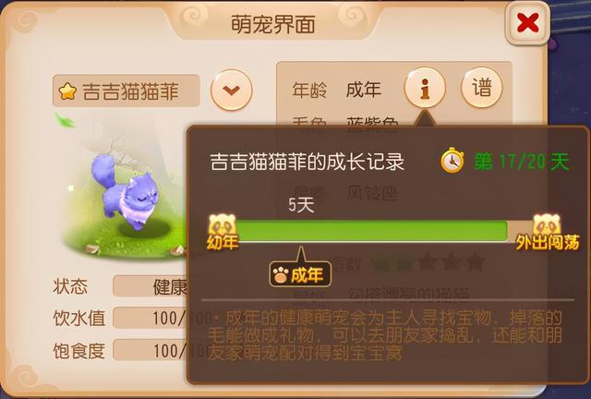Screen dimensions: 591x399
Task: Click the 萌宠界面 title header
Action: coord(273,25)
